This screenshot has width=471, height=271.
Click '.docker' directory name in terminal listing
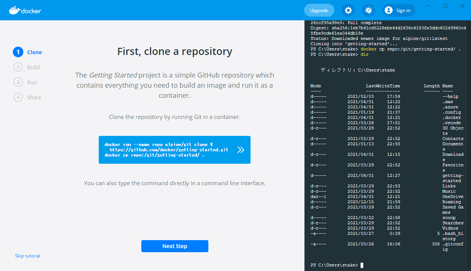coord(451,117)
